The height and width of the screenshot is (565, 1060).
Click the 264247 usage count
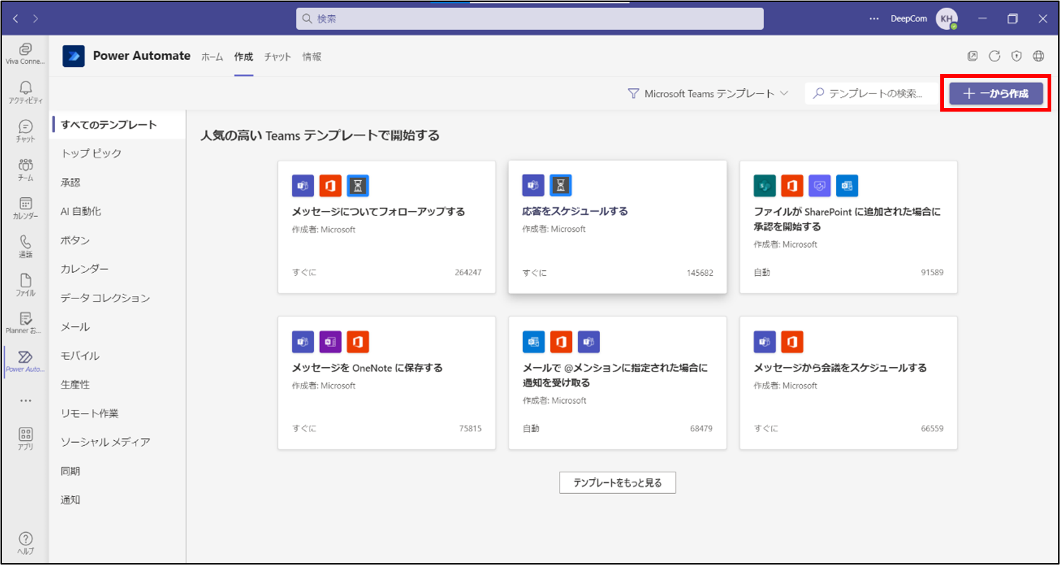[468, 272]
